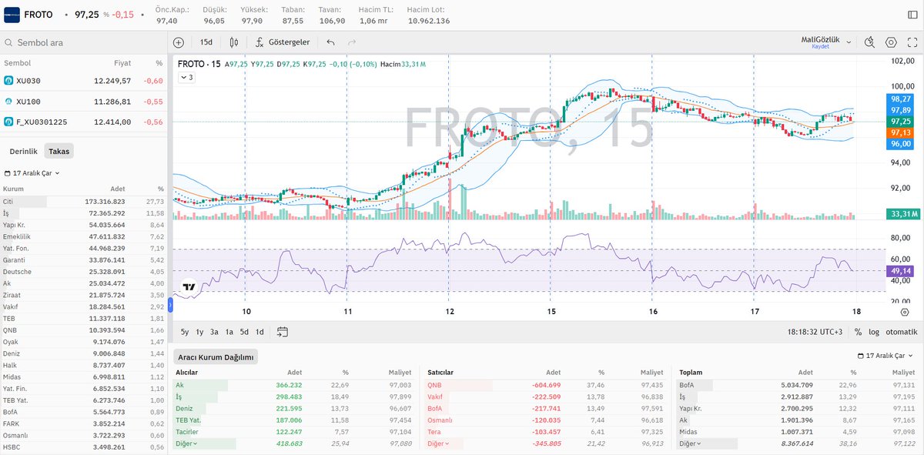This screenshot has width=924, height=455.
Task: Toggle fullscreen chart mode icon
Action: [x=912, y=42]
